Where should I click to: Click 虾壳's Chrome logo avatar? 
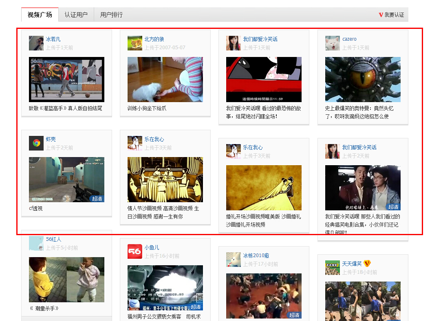(36, 143)
